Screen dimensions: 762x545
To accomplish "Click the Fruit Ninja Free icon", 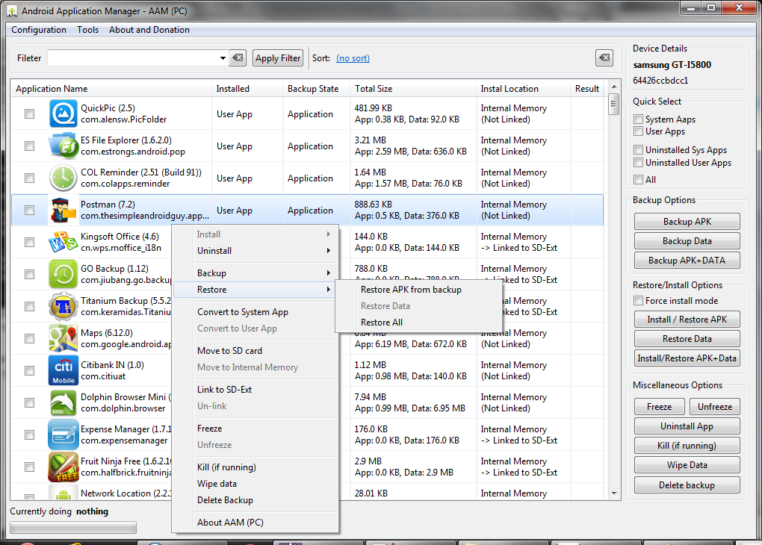I will pyautogui.click(x=63, y=467).
